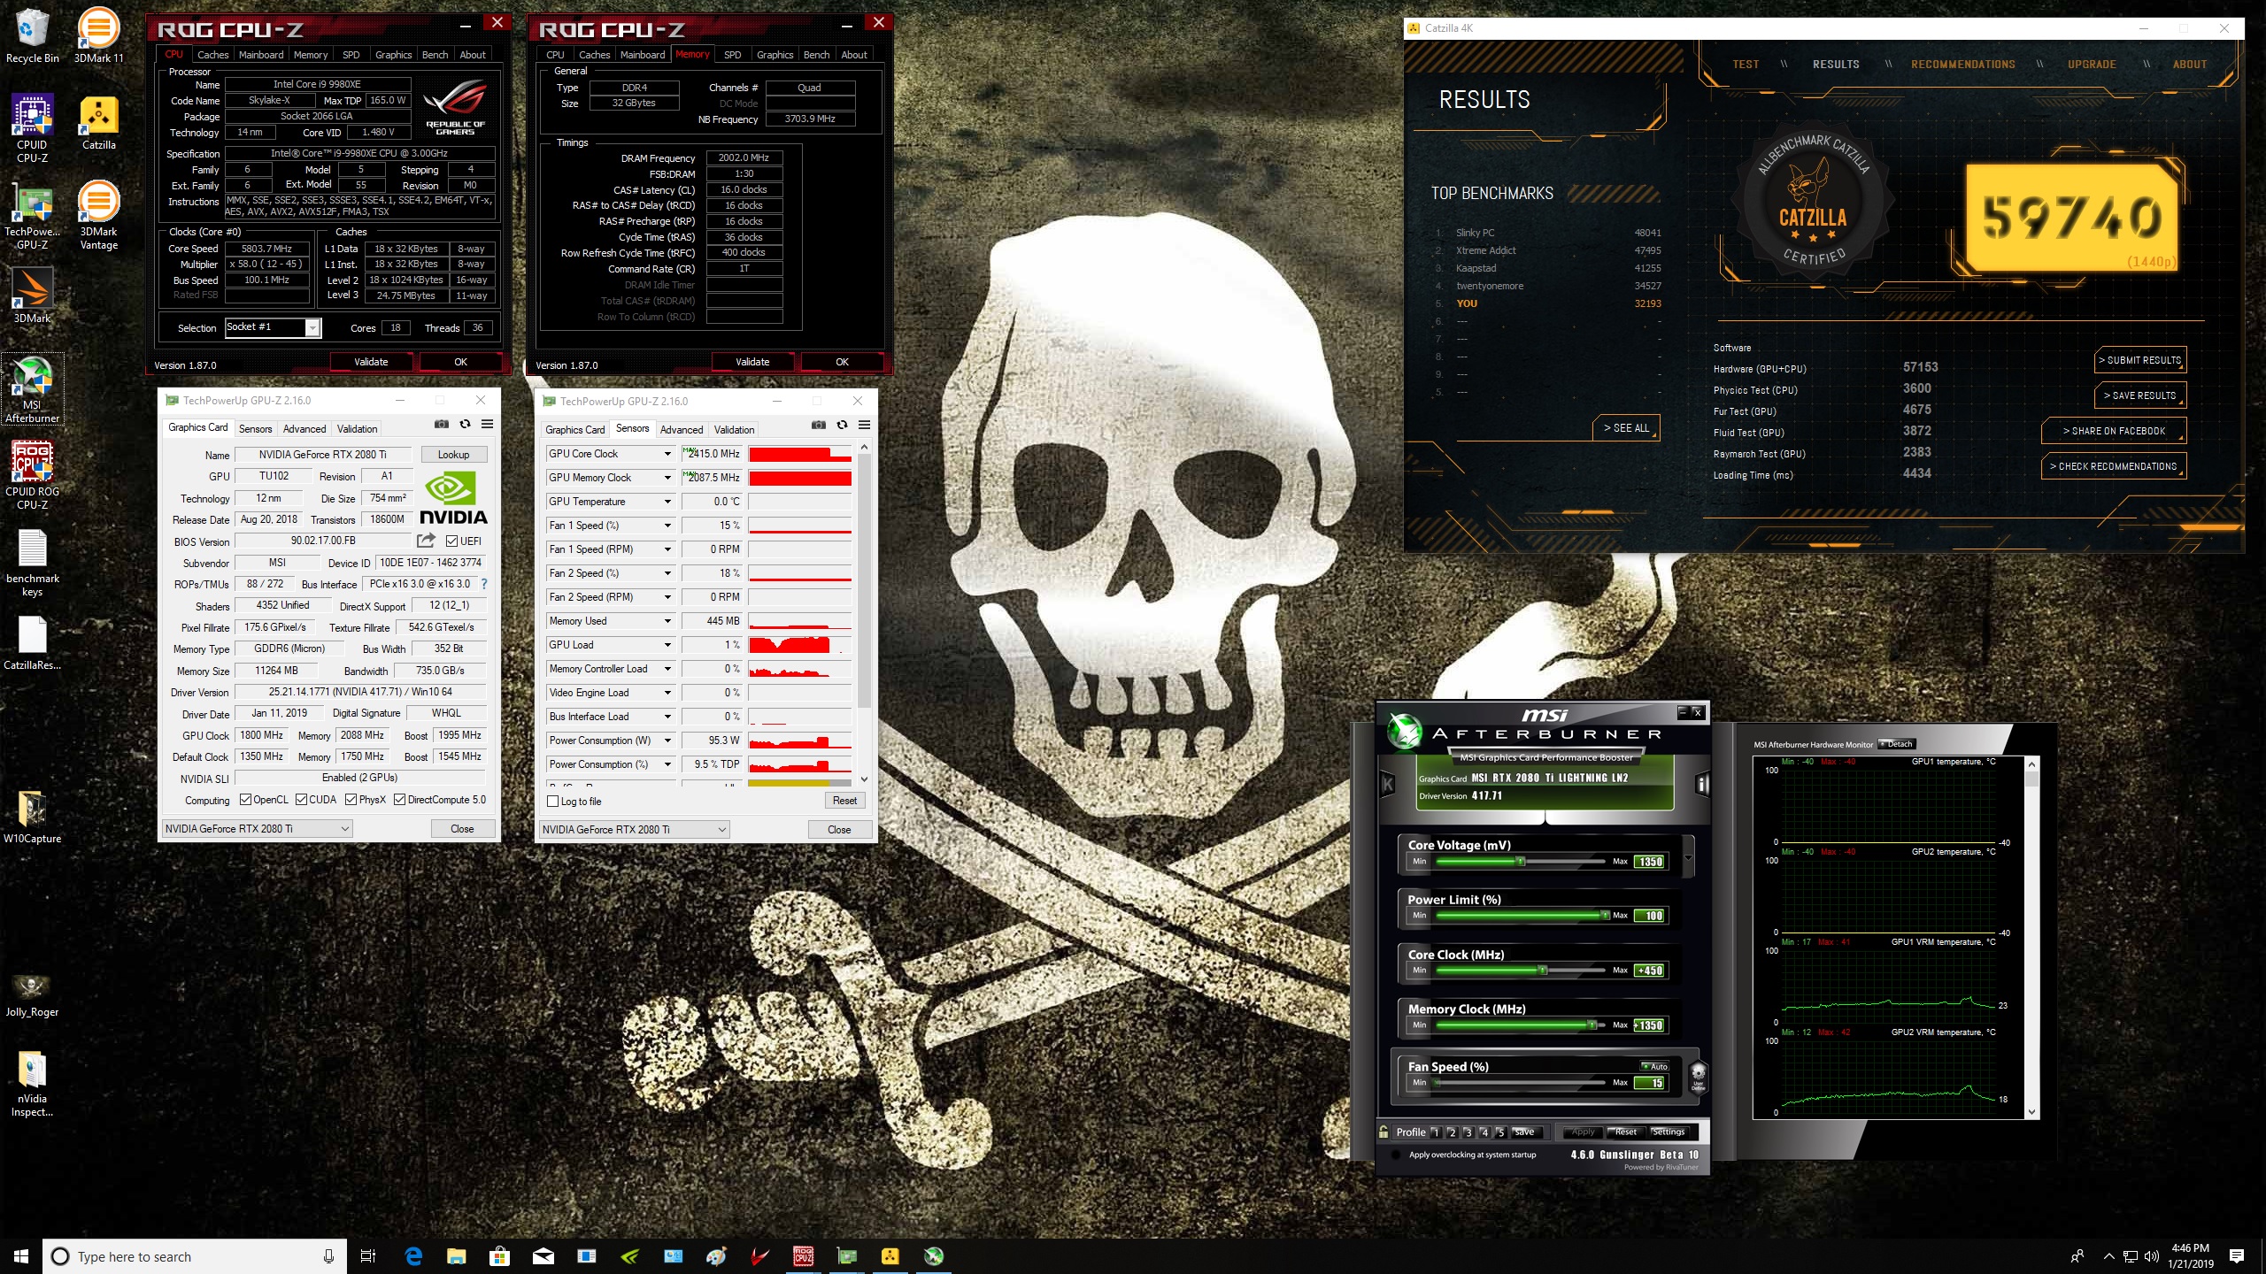Open hamburger menu in GPU-Z Sensors window
The width and height of the screenshot is (2266, 1274).
click(x=864, y=426)
